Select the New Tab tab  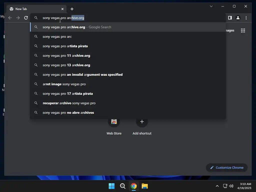pos(36,9)
